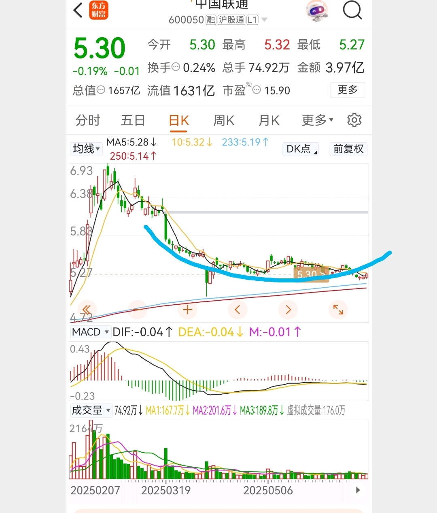
Task: Expand the 更多 periods dropdown tab
Action: click(318, 120)
